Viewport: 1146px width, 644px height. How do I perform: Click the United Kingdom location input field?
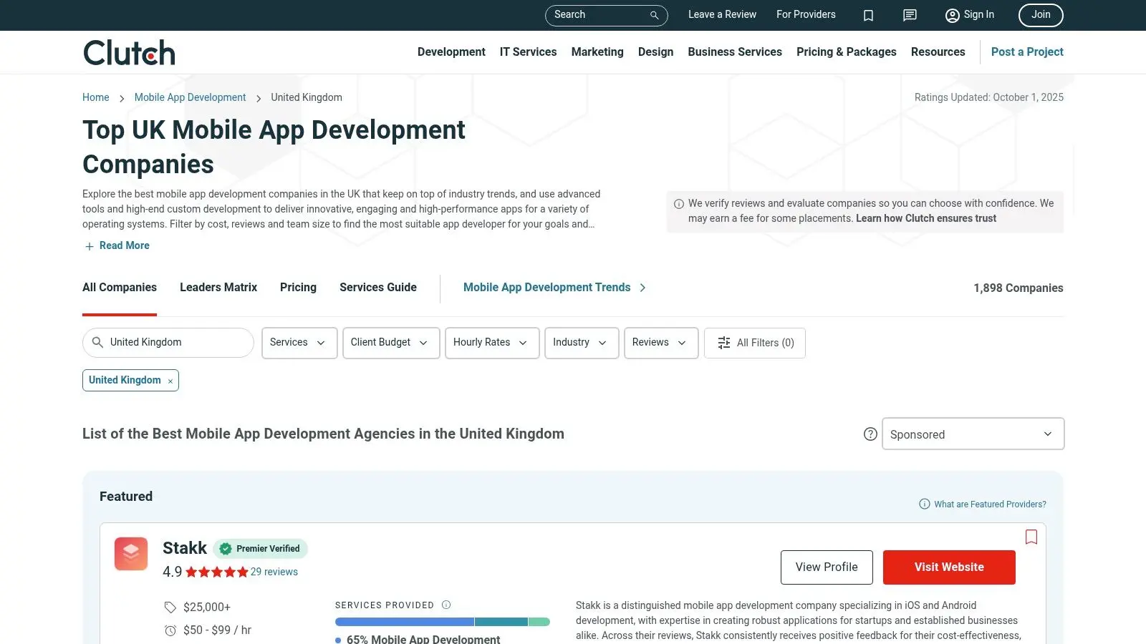pyautogui.click(x=175, y=343)
